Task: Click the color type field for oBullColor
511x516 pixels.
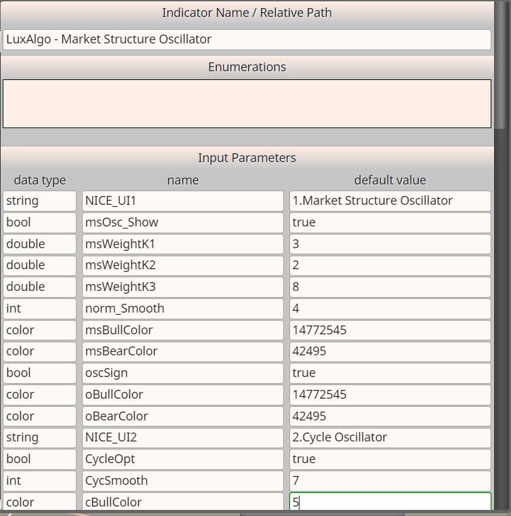Action: pyautogui.click(x=39, y=395)
